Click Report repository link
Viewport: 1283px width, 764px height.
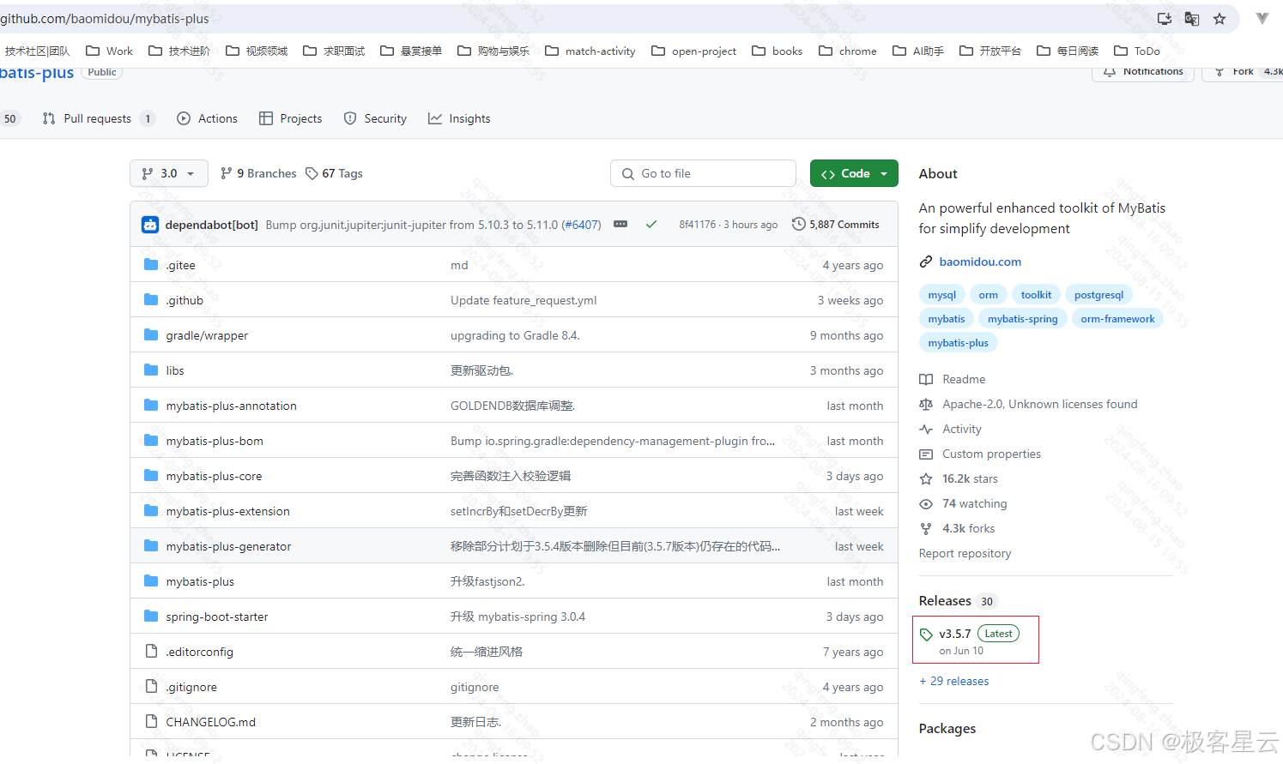(965, 554)
